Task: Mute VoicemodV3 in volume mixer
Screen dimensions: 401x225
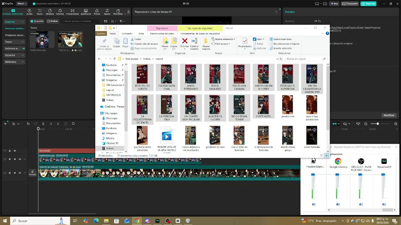Action: click(x=384, y=204)
